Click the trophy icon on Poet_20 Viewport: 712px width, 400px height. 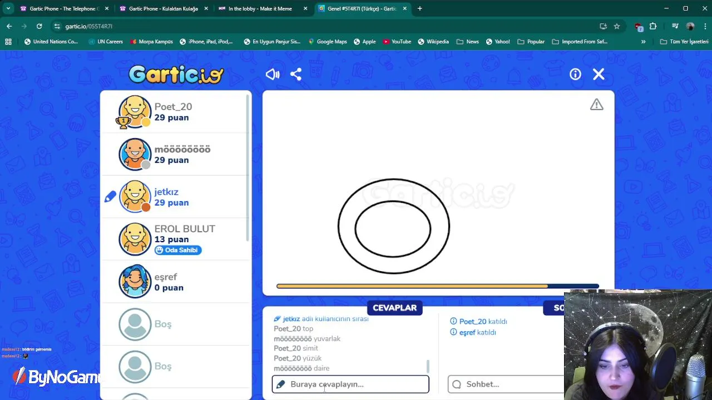123,122
